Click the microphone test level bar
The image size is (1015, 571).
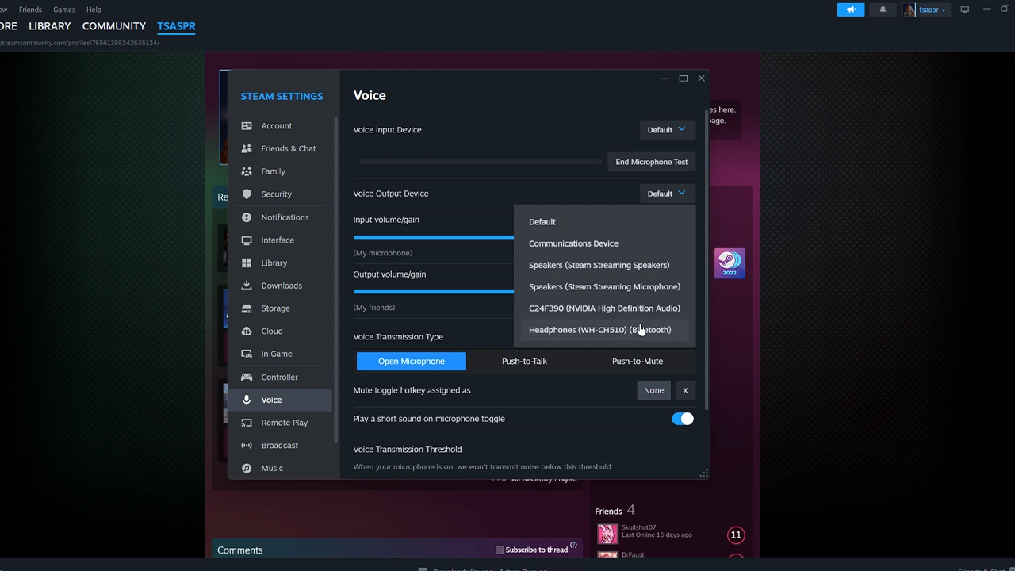pos(481,162)
